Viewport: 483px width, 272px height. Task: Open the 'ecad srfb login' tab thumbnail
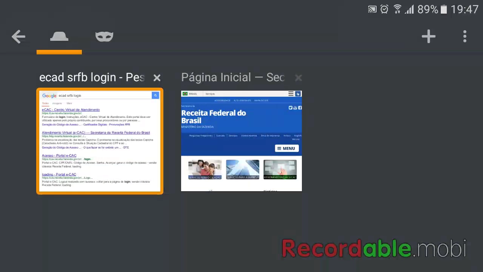coord(100,141)
